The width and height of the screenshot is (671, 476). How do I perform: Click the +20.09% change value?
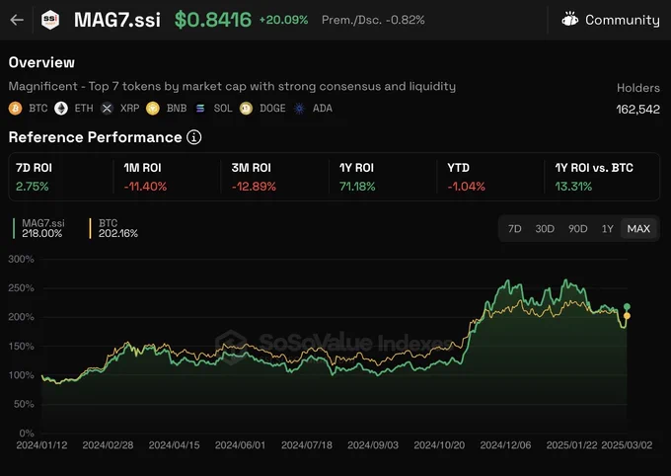[283, 20]
